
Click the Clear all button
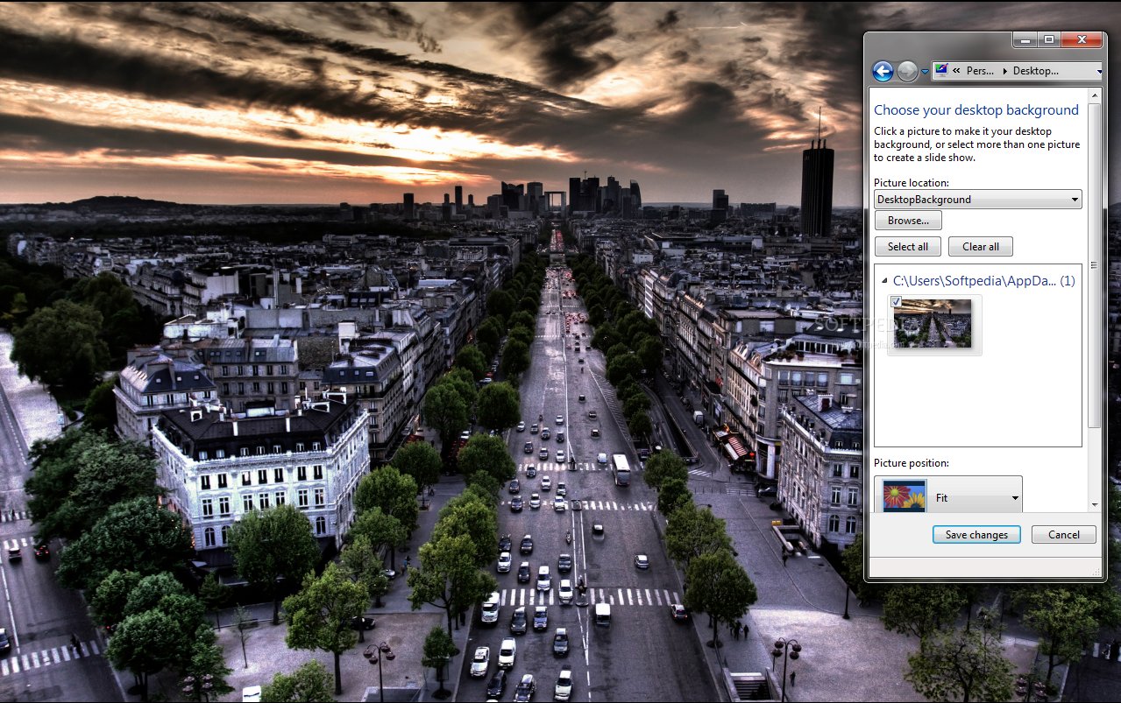980,247
